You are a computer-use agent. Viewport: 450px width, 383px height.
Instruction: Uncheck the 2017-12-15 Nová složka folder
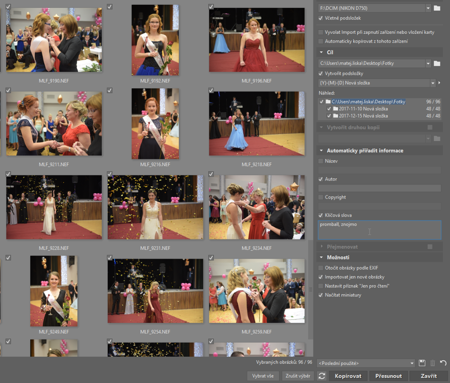coord(329,116)
